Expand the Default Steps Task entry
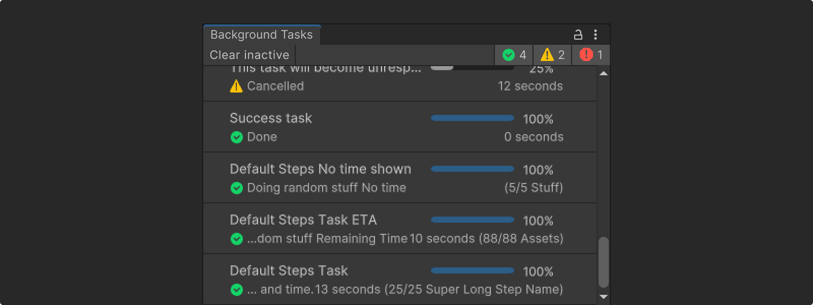The width and height of the screenshot is (813, 305). 289,270
